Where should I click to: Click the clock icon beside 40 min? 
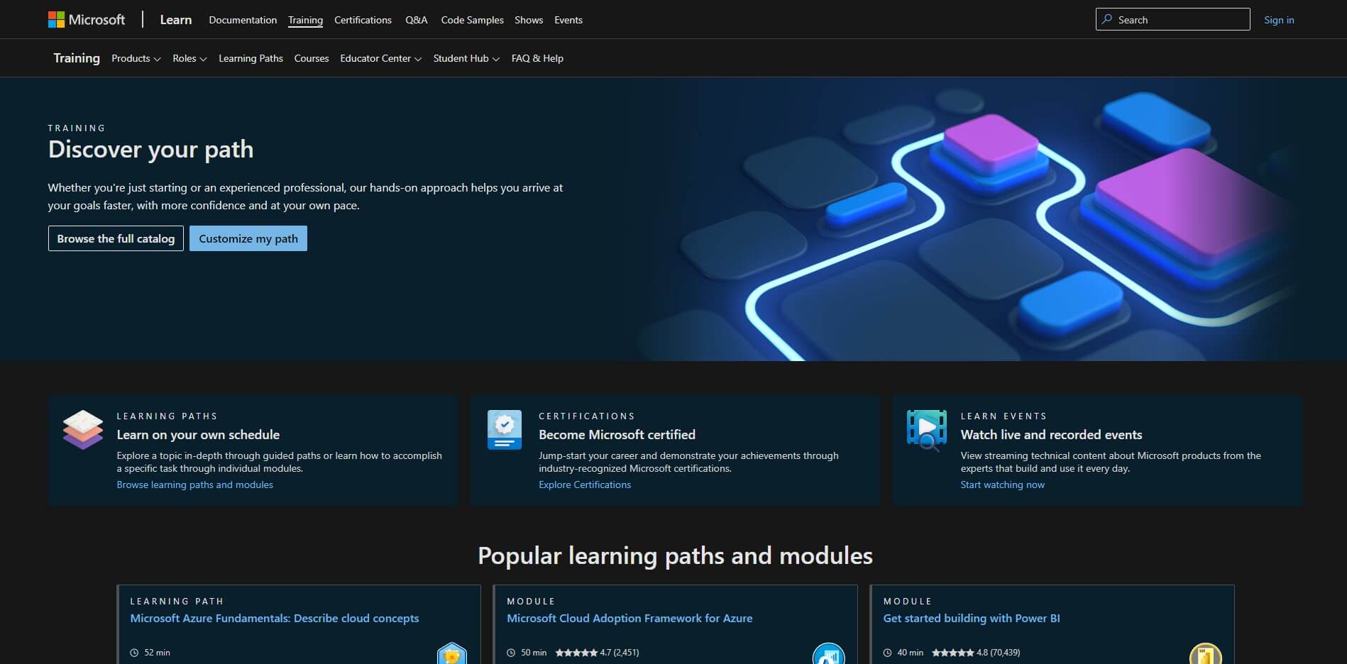(x=887, y=653)
